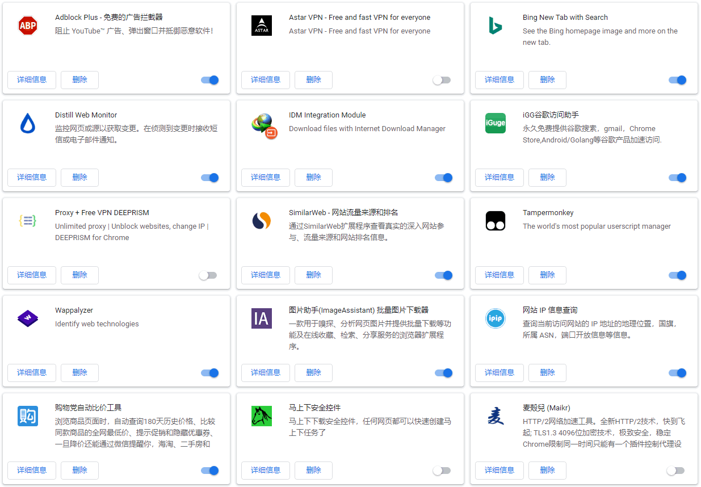Open 麦殼兒 Maikr 详细信息

(499, 471)
